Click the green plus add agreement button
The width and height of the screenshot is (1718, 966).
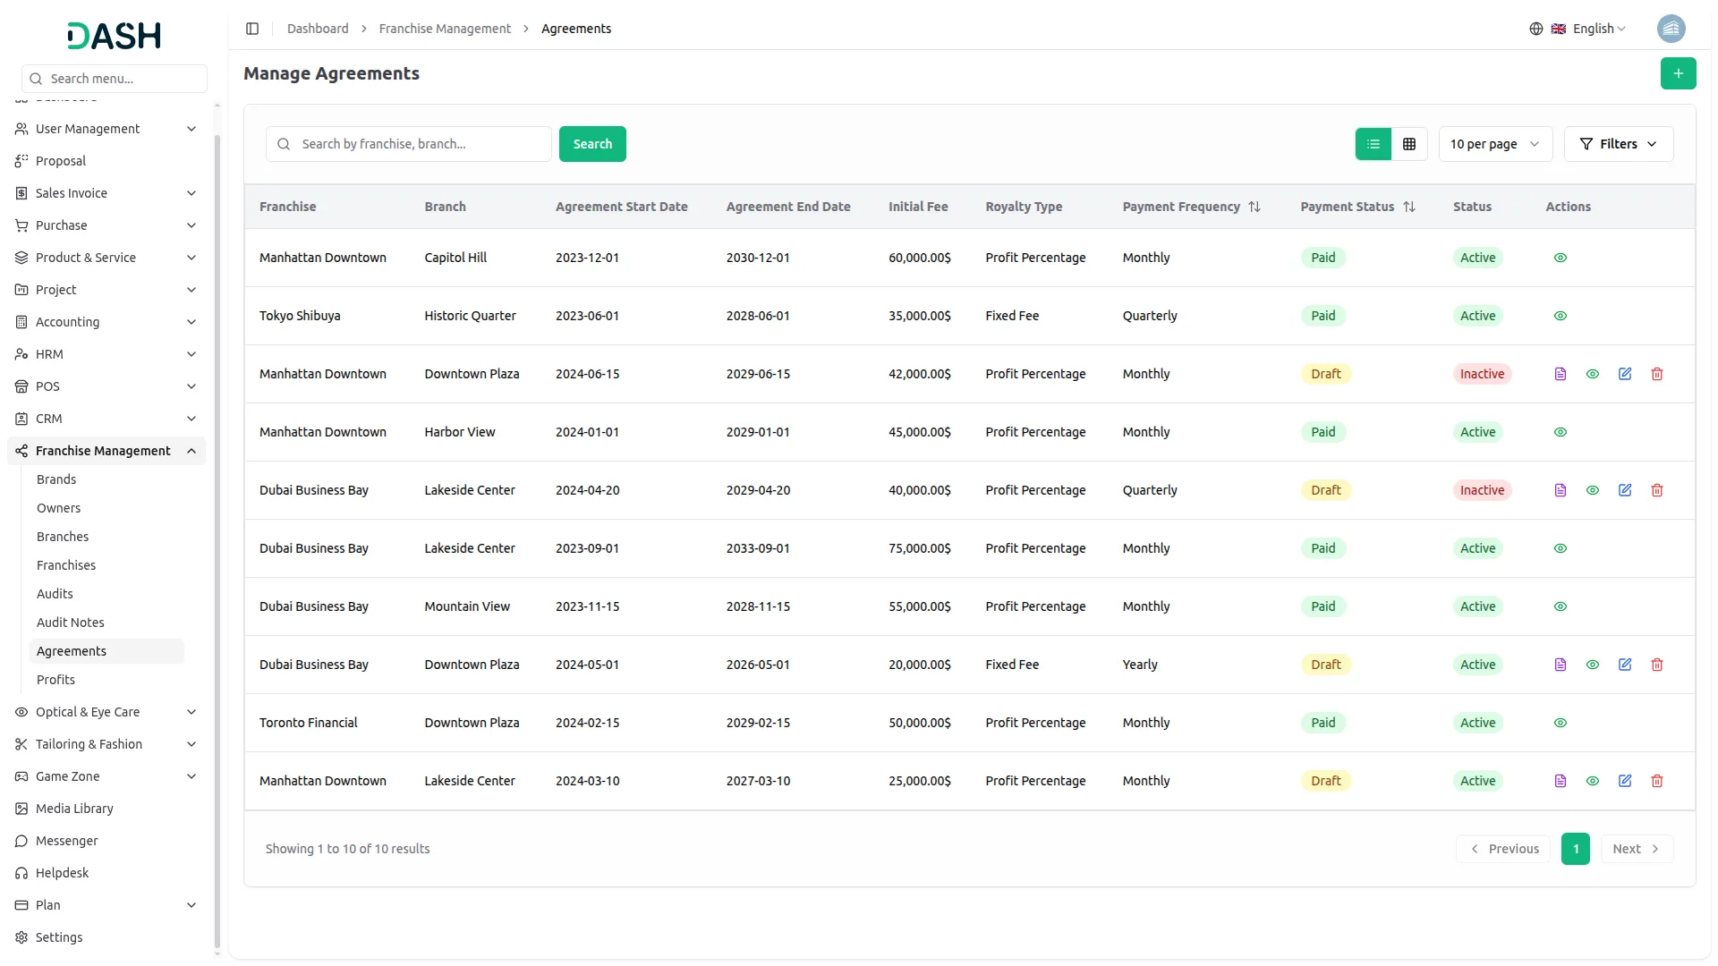point(1678,73)
